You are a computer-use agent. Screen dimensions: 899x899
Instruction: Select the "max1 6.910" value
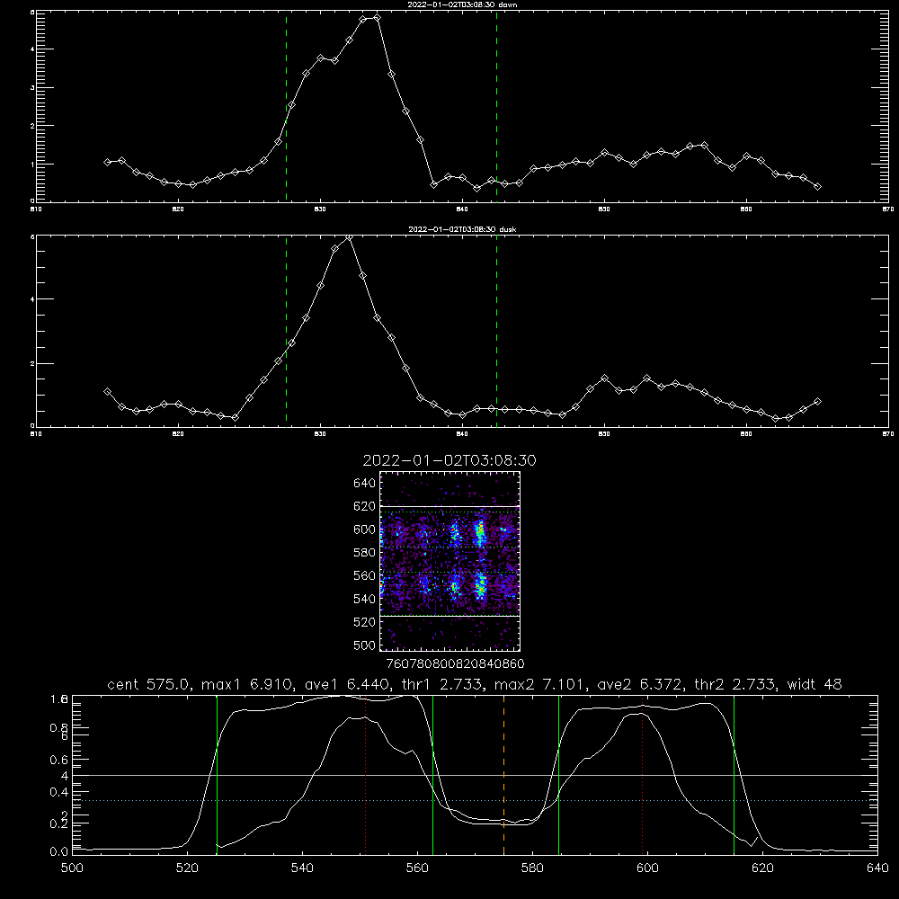[247, 684]
